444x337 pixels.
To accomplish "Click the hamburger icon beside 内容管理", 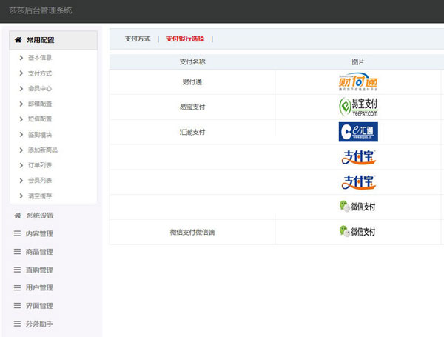I will pos(17,233).
